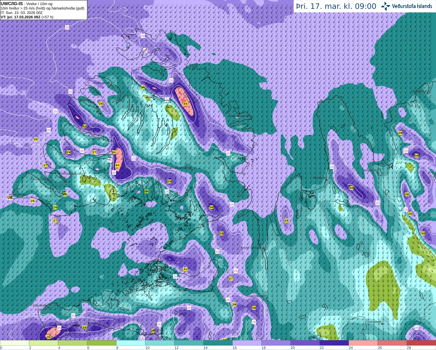
Task: Click the Hveravellir place label
Action: pos(374,321)
